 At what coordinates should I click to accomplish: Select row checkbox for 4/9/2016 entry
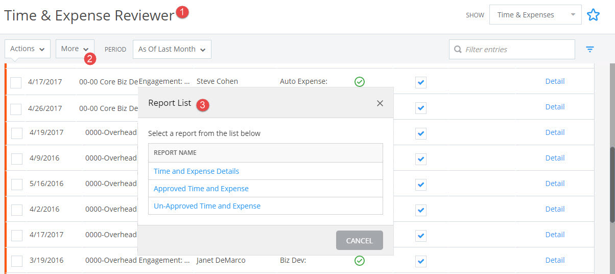click(17, 158)
